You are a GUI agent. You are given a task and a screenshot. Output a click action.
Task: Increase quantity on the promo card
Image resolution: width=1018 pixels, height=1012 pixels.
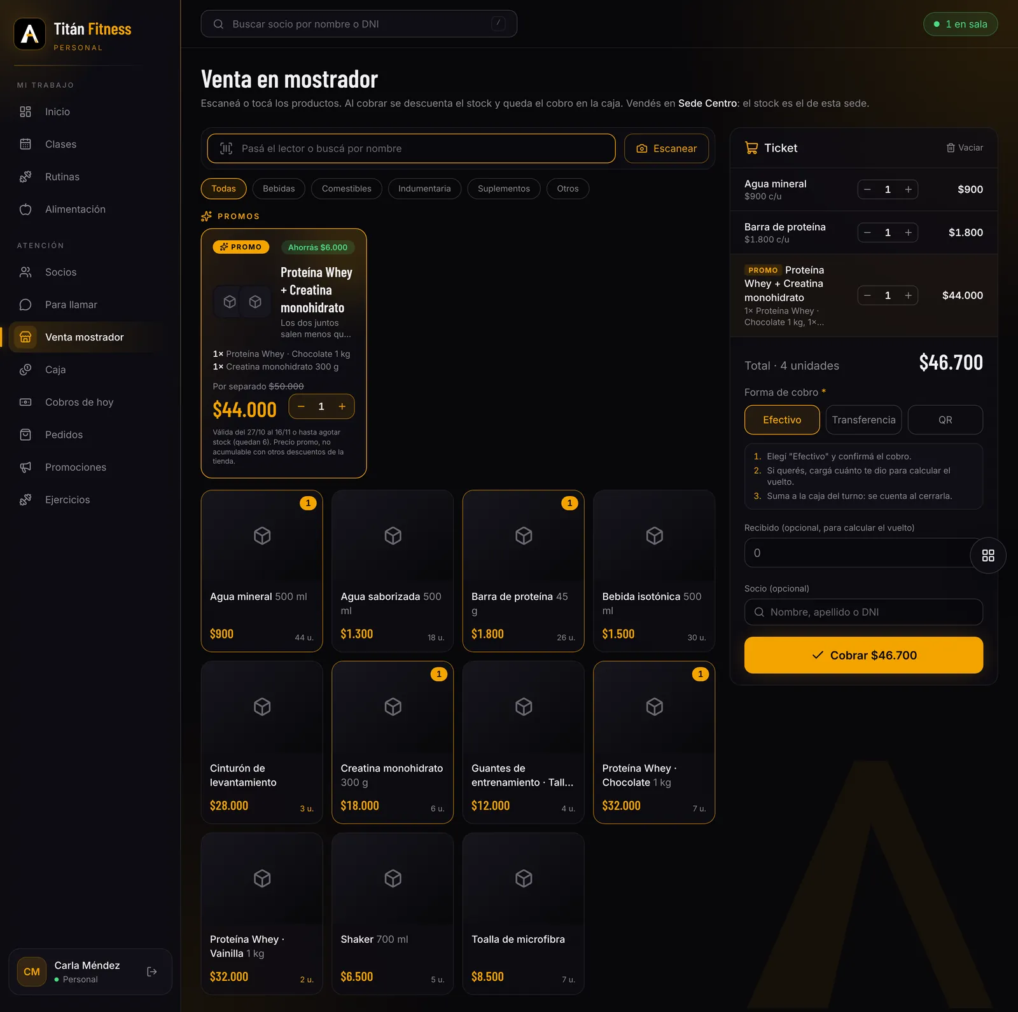(x=342, y=406)
